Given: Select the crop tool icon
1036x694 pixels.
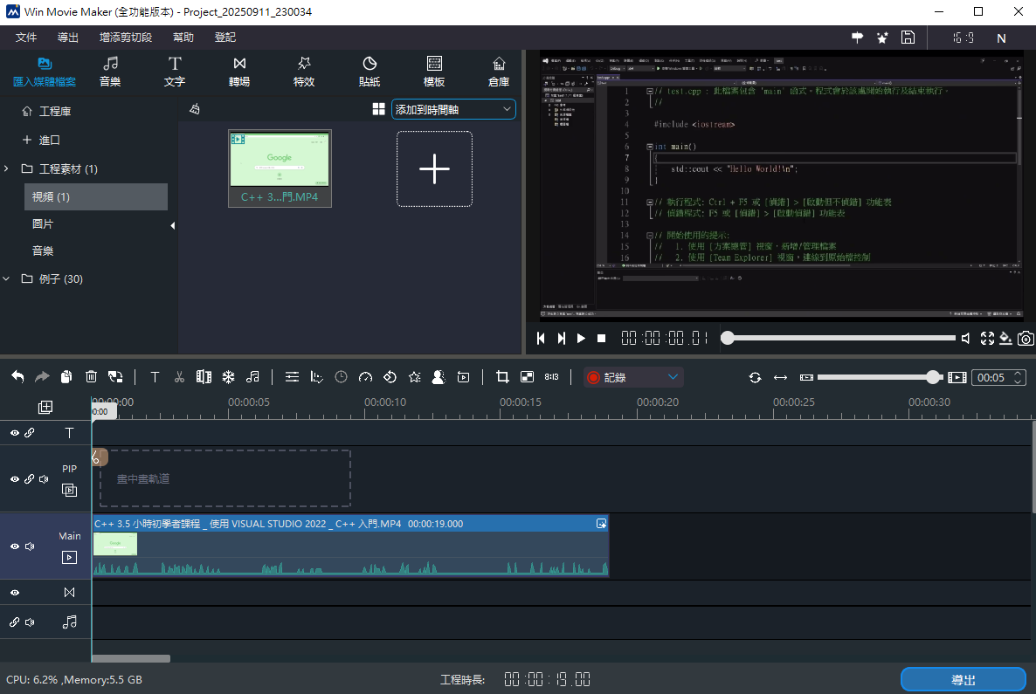Looking at the screenshot, I should click(x=502, y=377).
